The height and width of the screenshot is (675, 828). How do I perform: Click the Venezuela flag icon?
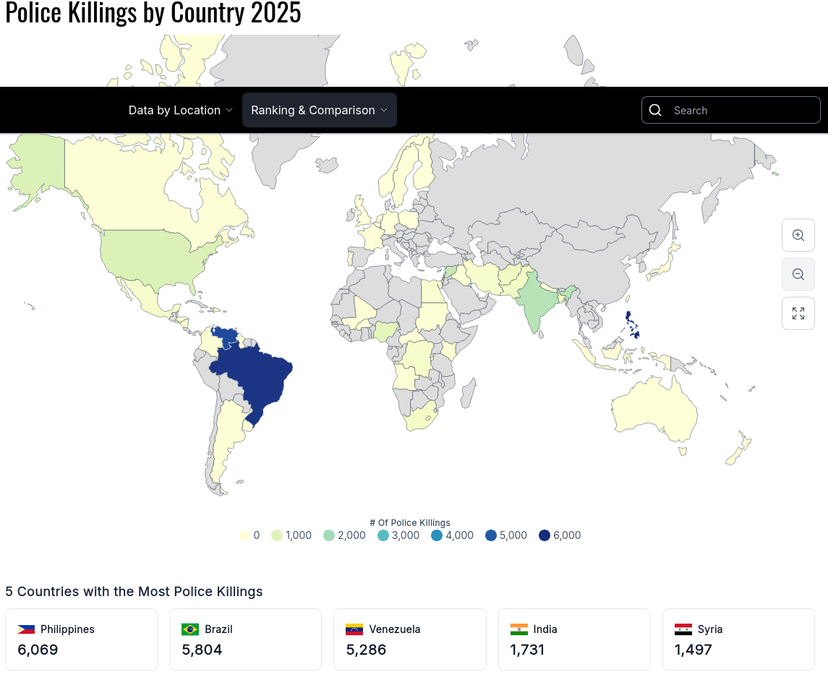pos(354,629)
